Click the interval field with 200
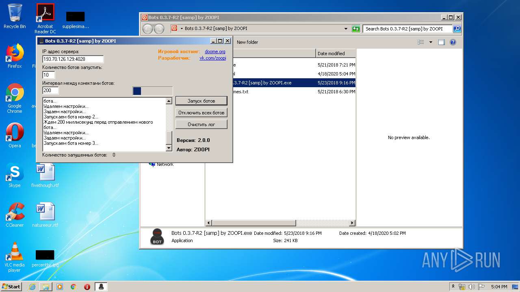The image size is (520, 292). (50, 90)
